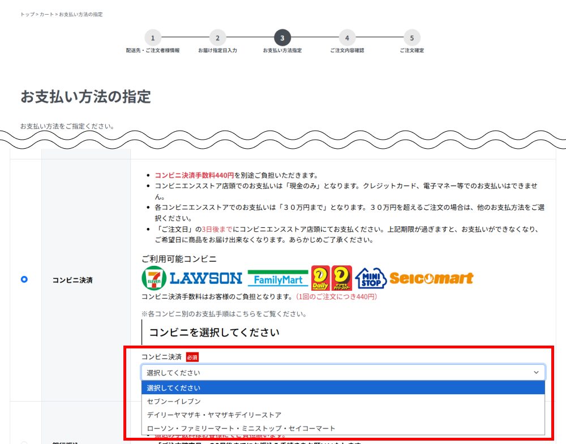Click お支払い方法をご指定ください。 text
Screen dimensions: 566x444
pos(67,126)
